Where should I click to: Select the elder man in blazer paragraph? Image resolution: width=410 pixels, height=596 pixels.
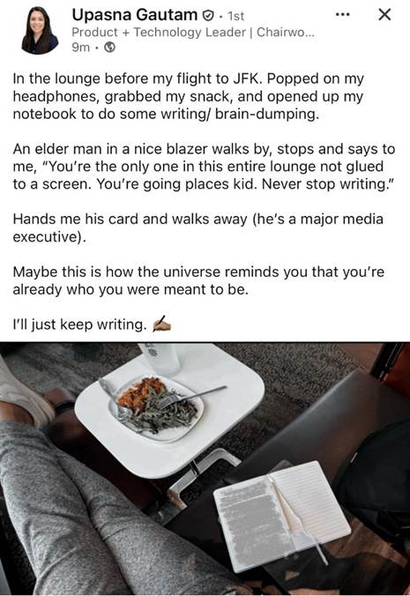204,167
